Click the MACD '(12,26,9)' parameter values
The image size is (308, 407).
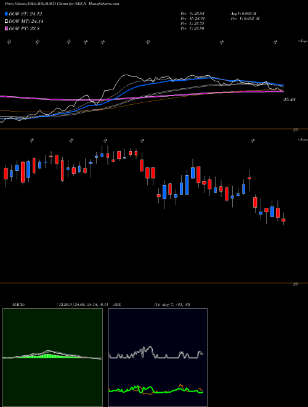coord(82,305)
